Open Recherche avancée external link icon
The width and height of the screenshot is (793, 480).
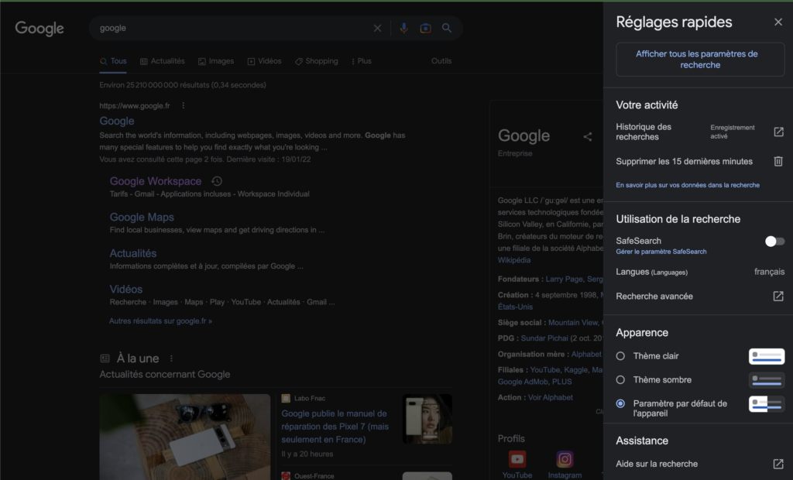(778, 297)
